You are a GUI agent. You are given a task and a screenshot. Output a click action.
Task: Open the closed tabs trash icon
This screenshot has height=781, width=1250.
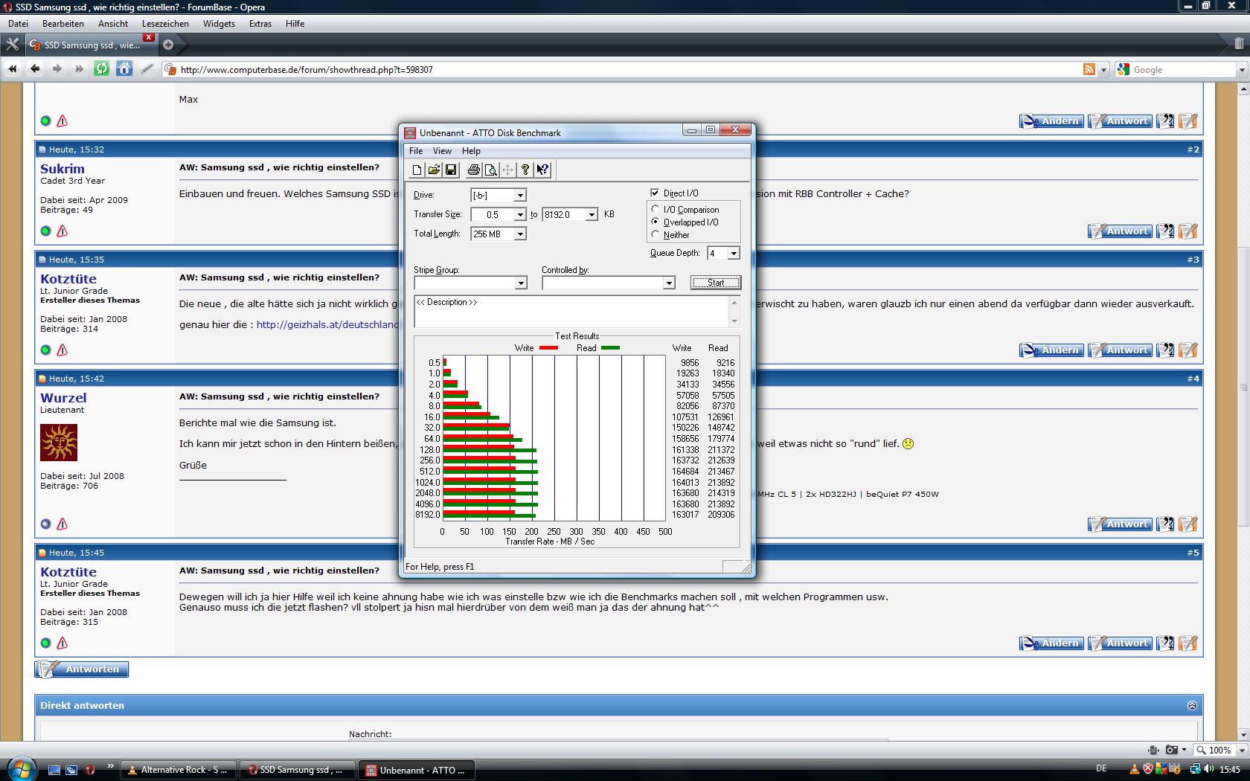coord(1239,44)
